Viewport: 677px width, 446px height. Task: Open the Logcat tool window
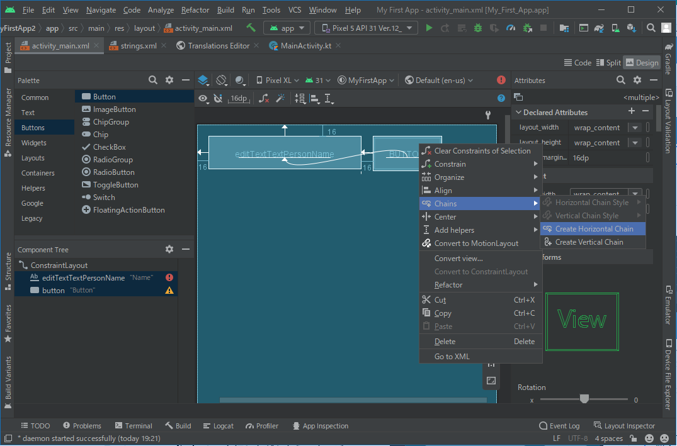tap(218, 426)
